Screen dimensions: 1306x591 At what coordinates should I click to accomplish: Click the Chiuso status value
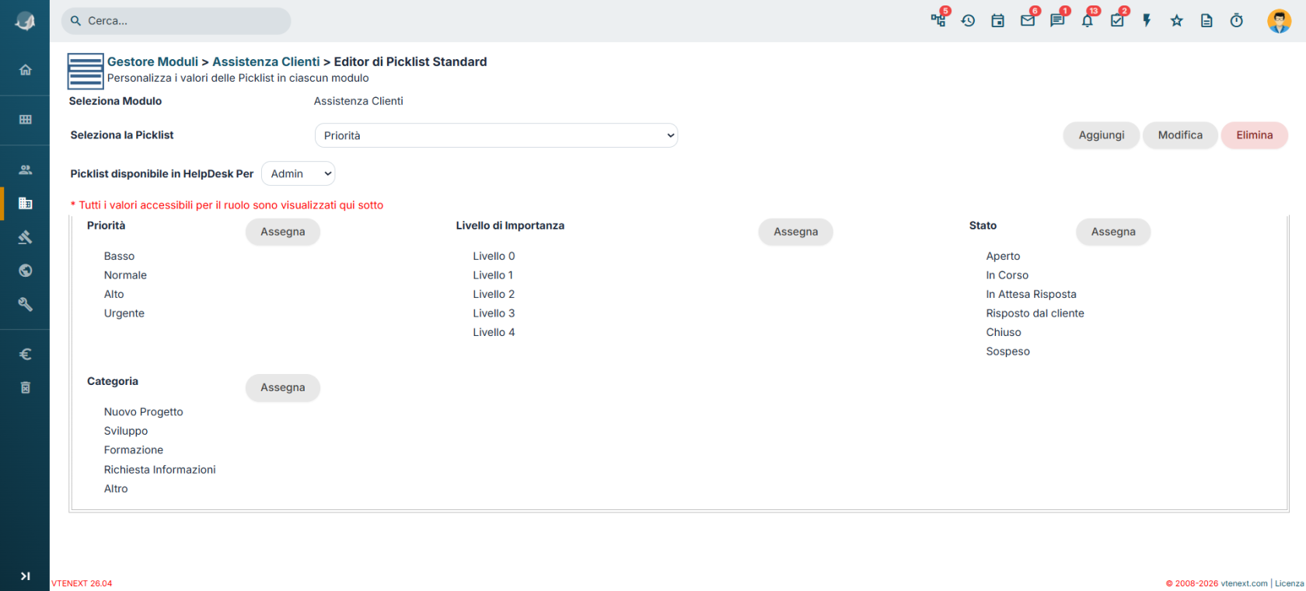pyautogui.click(x=1004, y=332)
